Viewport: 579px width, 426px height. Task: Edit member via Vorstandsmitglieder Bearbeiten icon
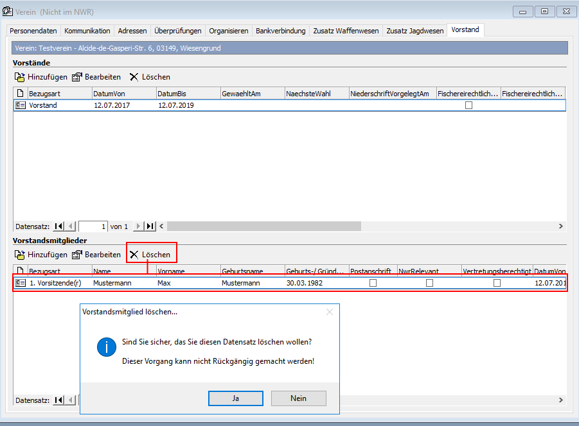[77, 255]
